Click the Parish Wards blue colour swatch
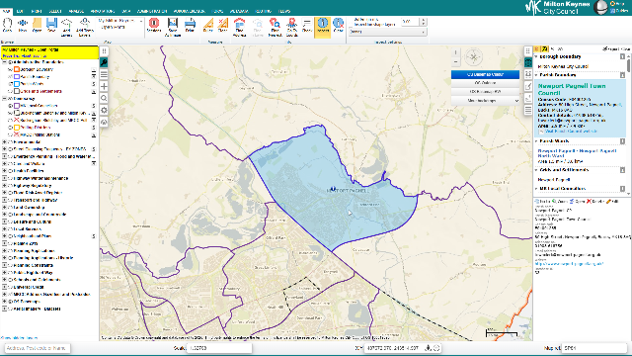Image resolution: width=632 pixels, height=356 pixels. pyautogui.click(x=17, y=84)
